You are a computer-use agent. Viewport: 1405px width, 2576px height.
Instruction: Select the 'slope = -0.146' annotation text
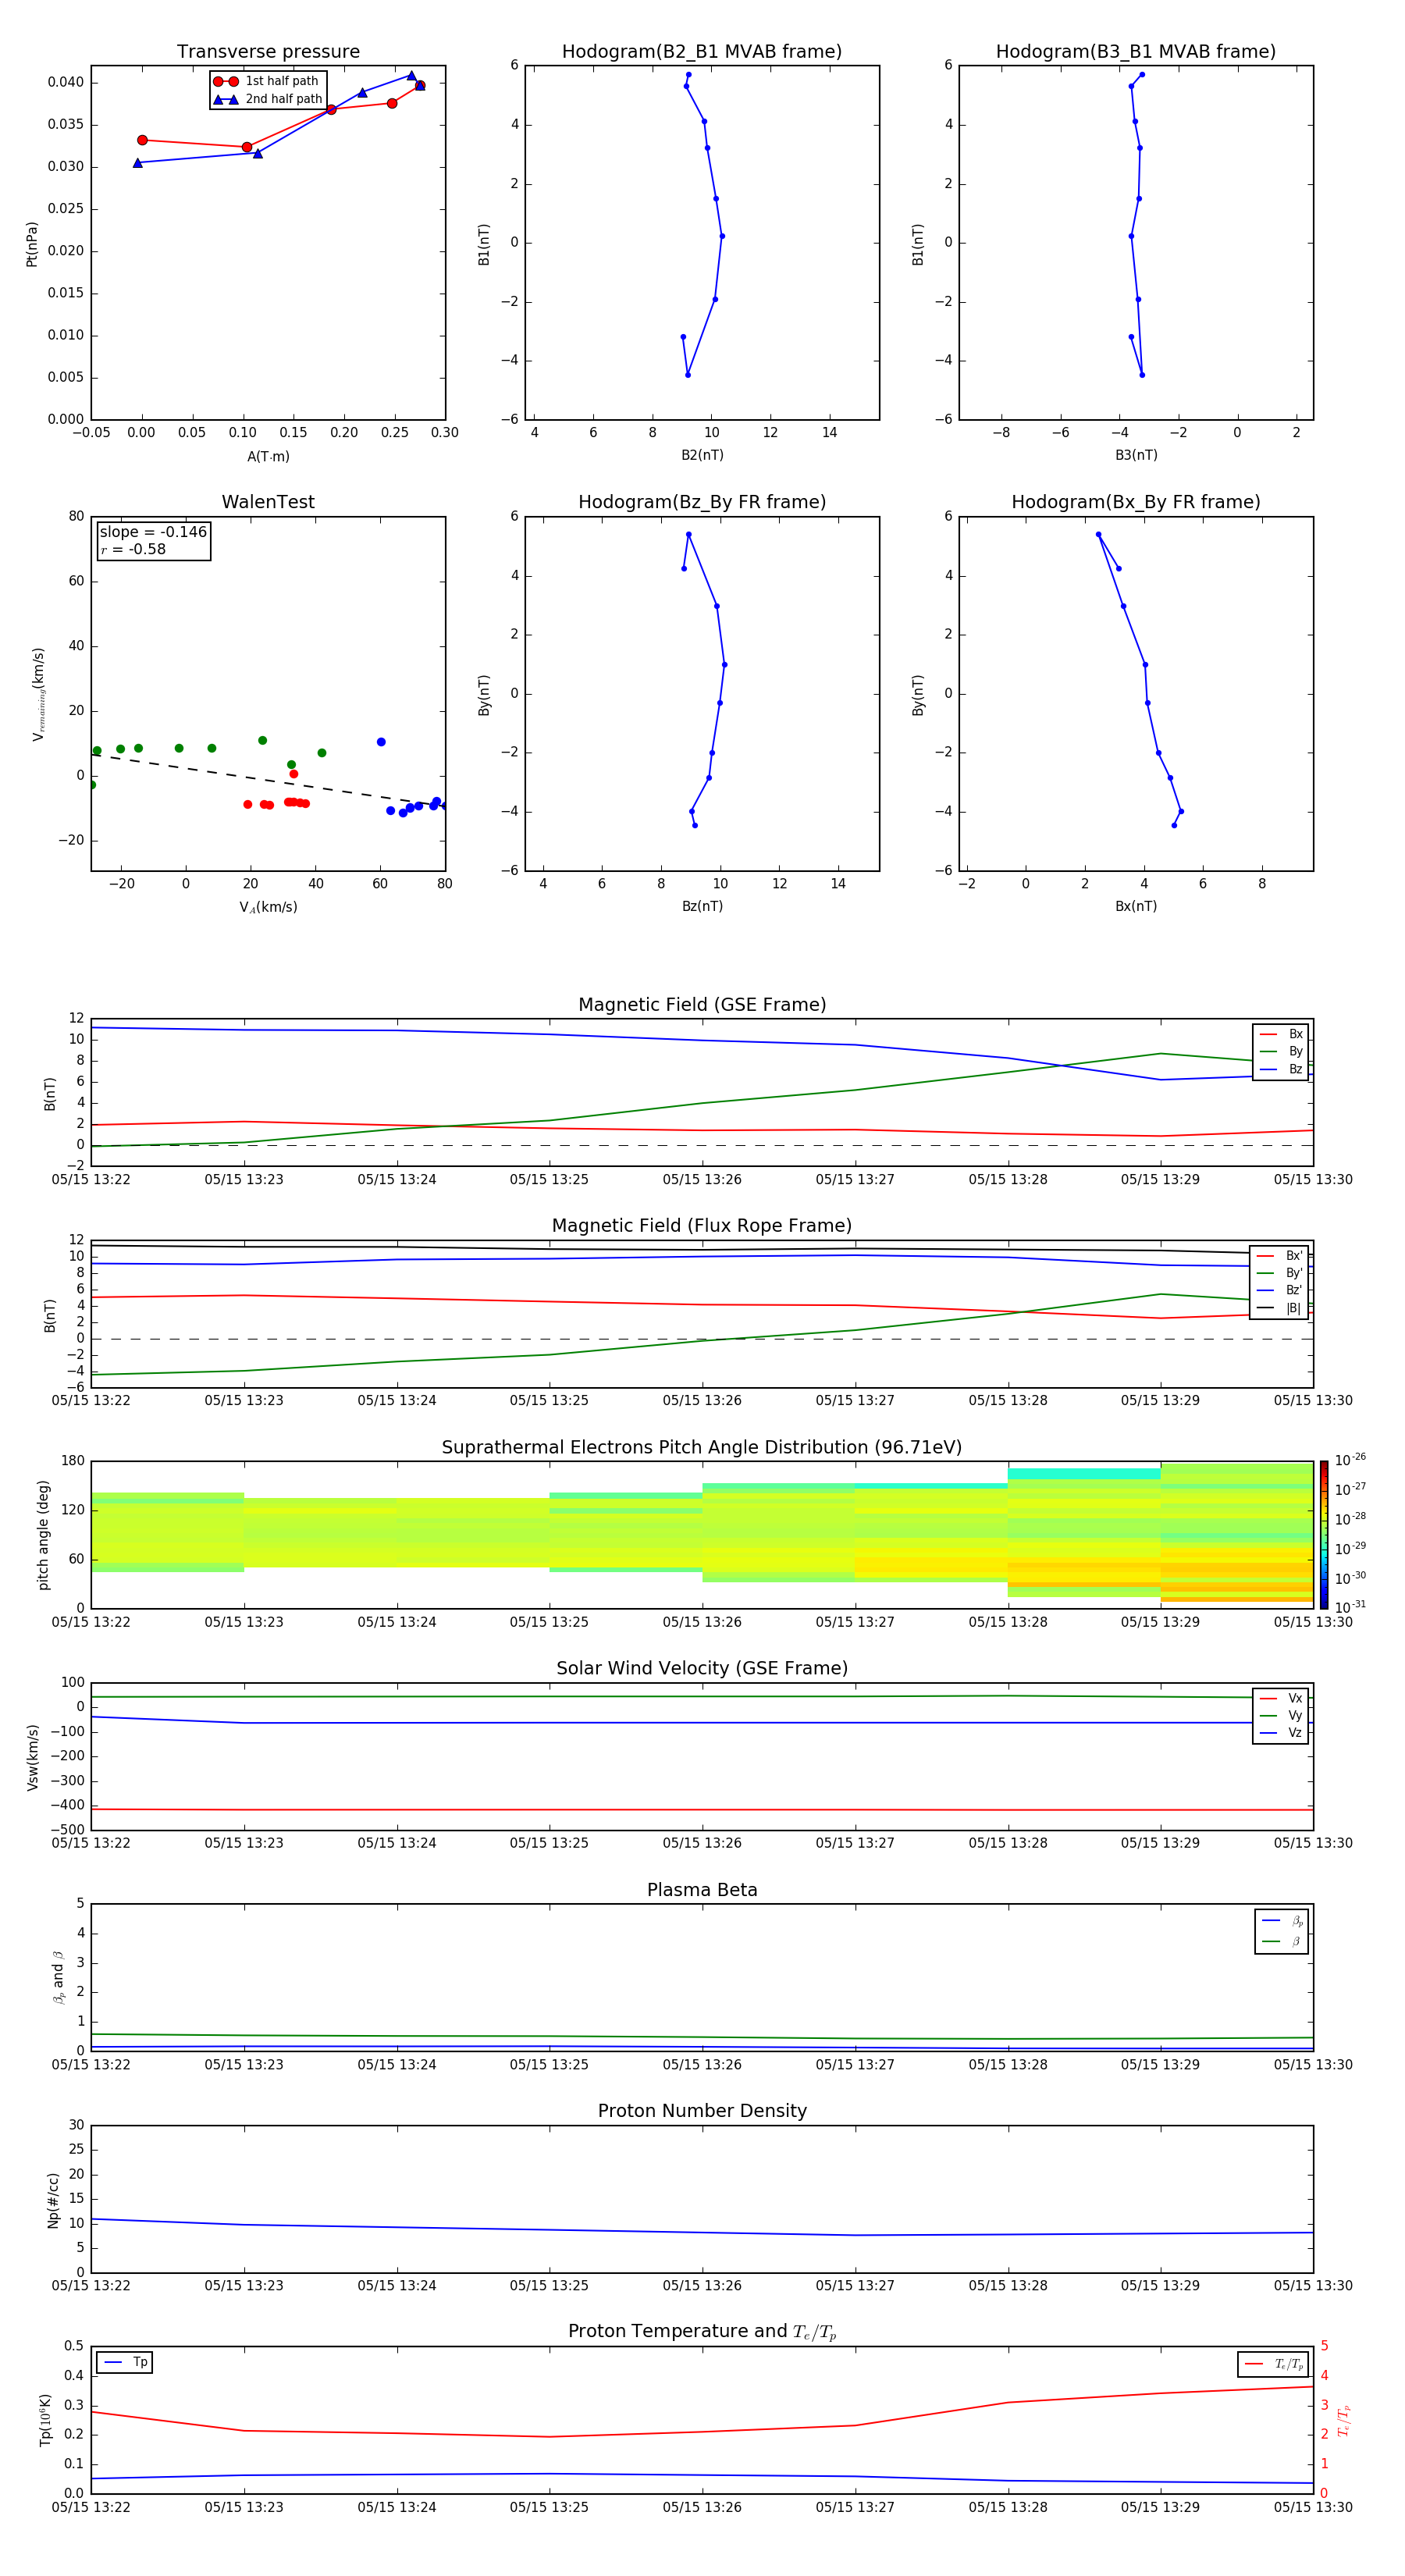153,532
